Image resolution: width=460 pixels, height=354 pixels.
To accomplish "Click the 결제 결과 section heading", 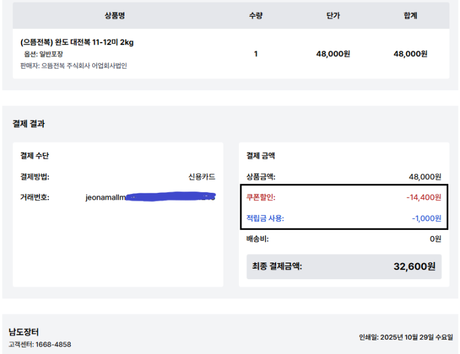I will [28, 124].
